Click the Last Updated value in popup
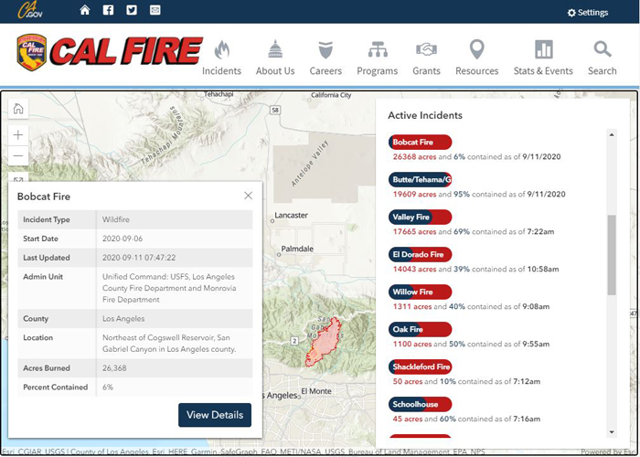Image resolution: width=640 pixels, height=457 pixels. coord(139,258)
